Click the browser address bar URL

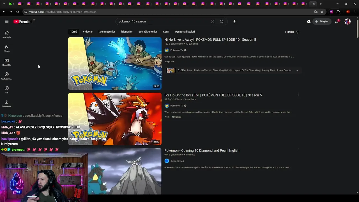[x=63, y=12]
